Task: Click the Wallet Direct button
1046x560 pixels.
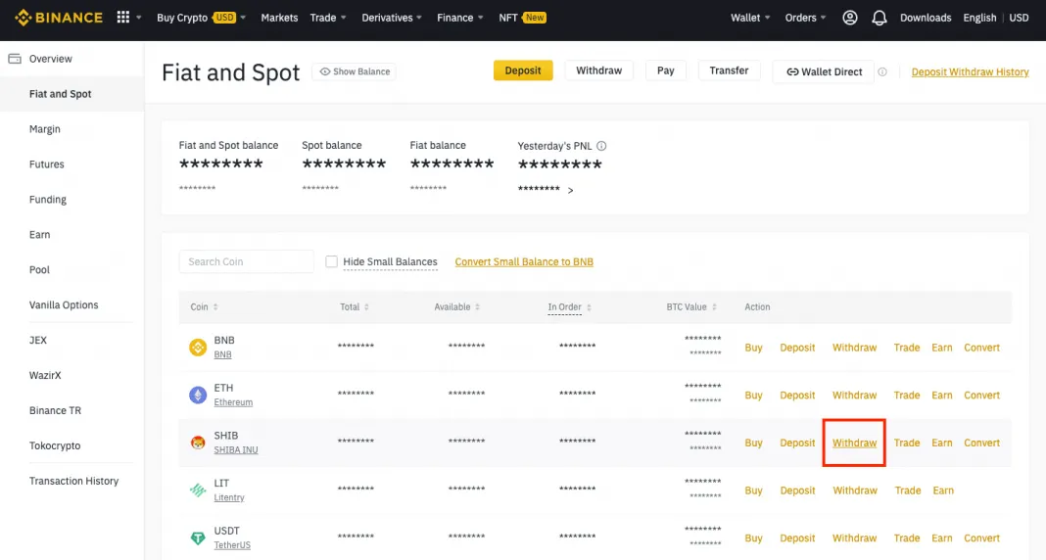Action: point(824,72)
